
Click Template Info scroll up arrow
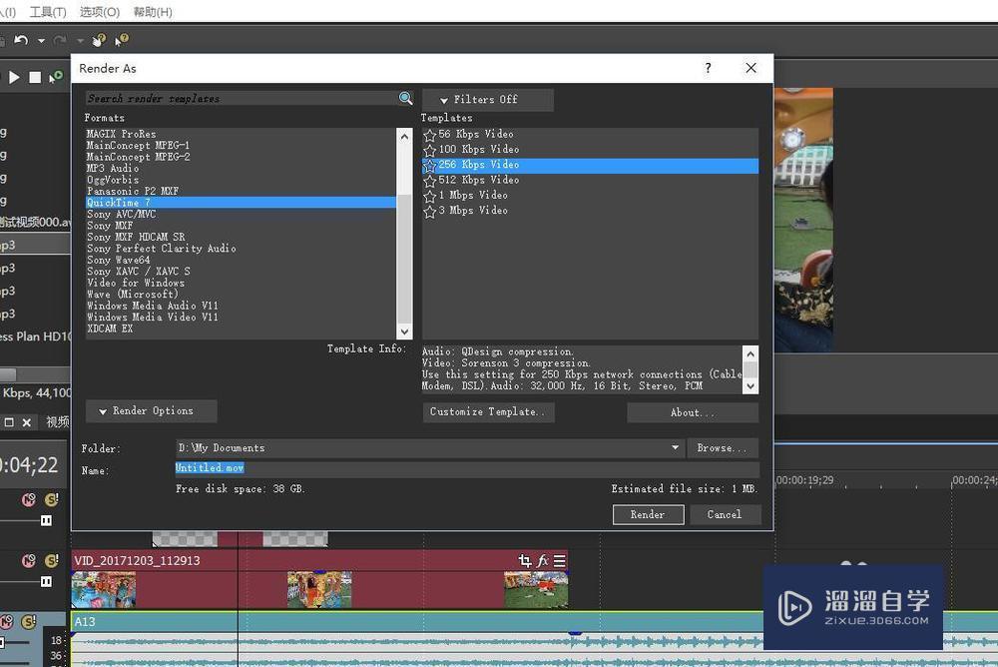click(750, 353)
